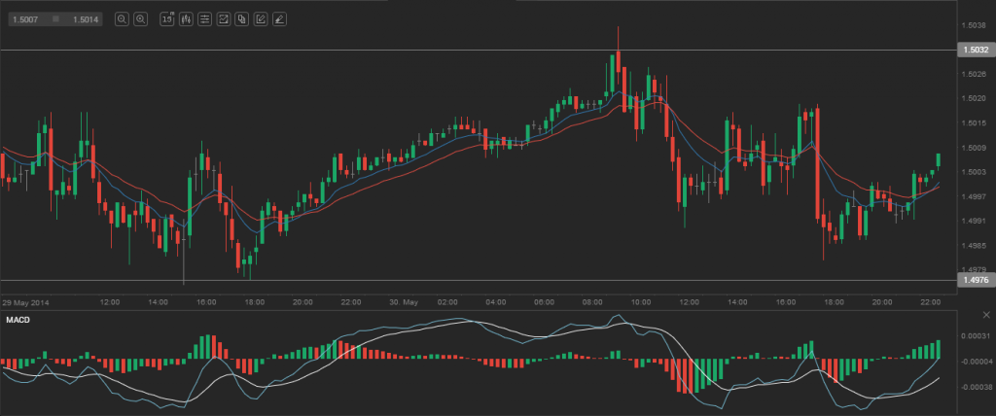Select the pencil drawing tool icon
This screenshot has width=996, height=416.
[x=260, y=18]
